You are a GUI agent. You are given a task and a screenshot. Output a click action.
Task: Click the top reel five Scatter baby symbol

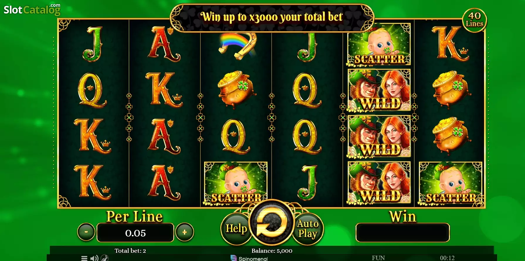click(x=379, y=45)
